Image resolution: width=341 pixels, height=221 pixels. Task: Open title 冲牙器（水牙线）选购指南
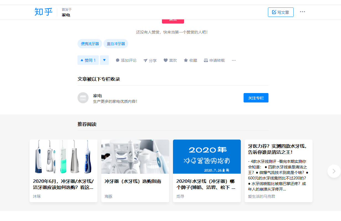click(x=133, y=181)
